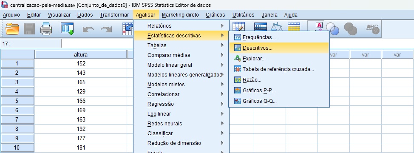
Task: Select the altura cell with value 129
Action: [x=81, y=91]
